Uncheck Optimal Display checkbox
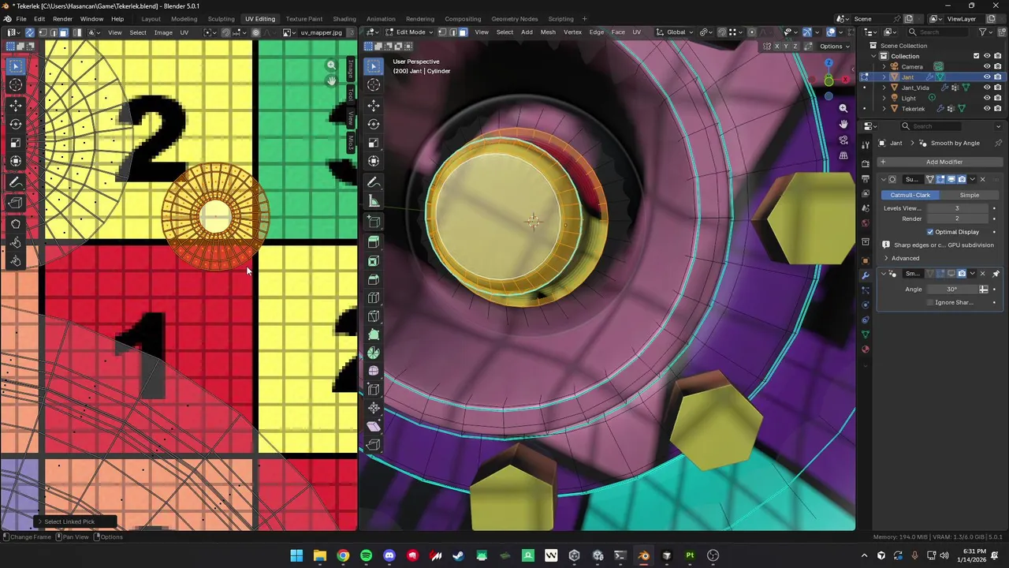Image resolution: width=1009 pixels, height=568 pixels. click(x=930, y=232)
